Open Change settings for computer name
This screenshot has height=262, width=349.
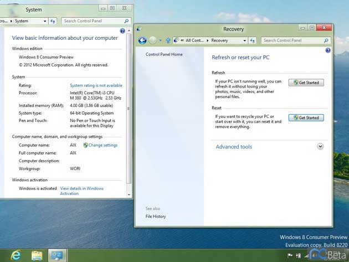[x=102, y=145]
